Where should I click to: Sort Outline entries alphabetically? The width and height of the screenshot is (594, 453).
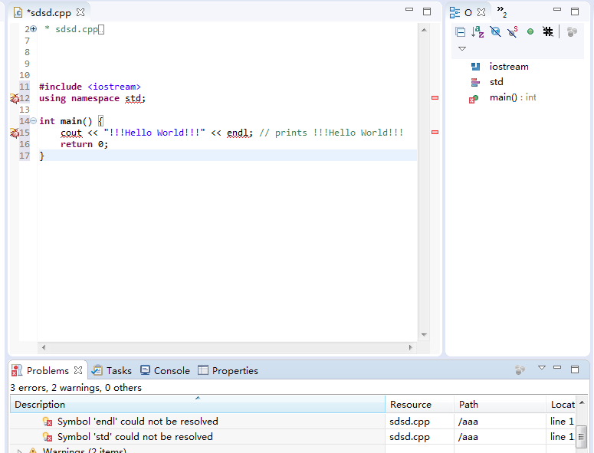[x=477, y=32]
